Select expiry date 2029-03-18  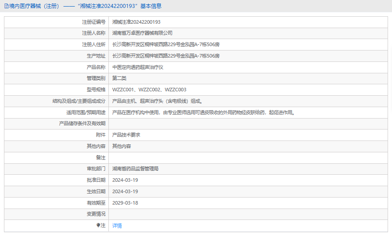click(x=125, y=203)
